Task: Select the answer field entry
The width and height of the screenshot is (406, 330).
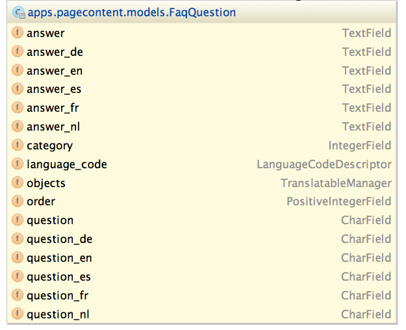Action: click(45, 33)
